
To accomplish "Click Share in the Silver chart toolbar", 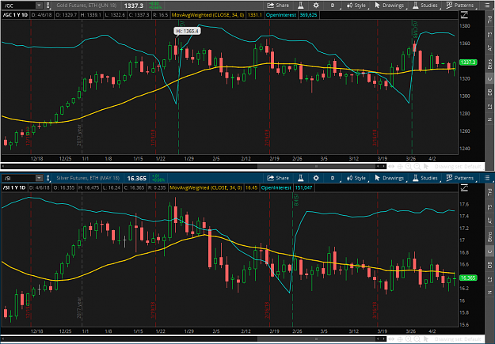I will (278, 178).
